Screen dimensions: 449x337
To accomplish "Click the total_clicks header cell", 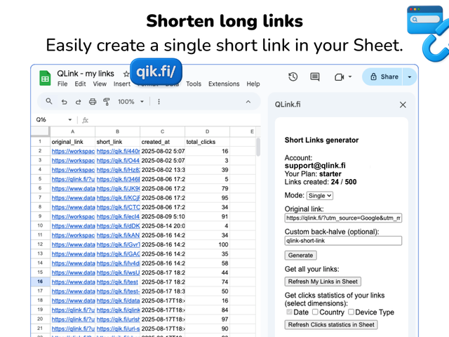I will (x=208, y=142).
